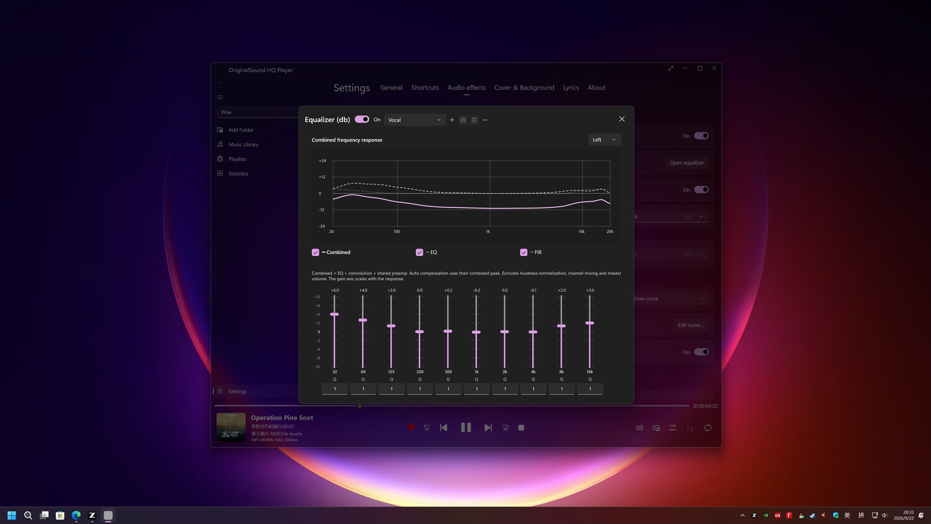Toggle the Ly lyrics button

(x=690, y=428)
